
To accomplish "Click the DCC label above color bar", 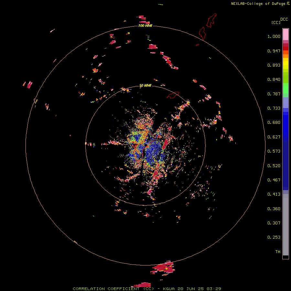I will [284, 19].
